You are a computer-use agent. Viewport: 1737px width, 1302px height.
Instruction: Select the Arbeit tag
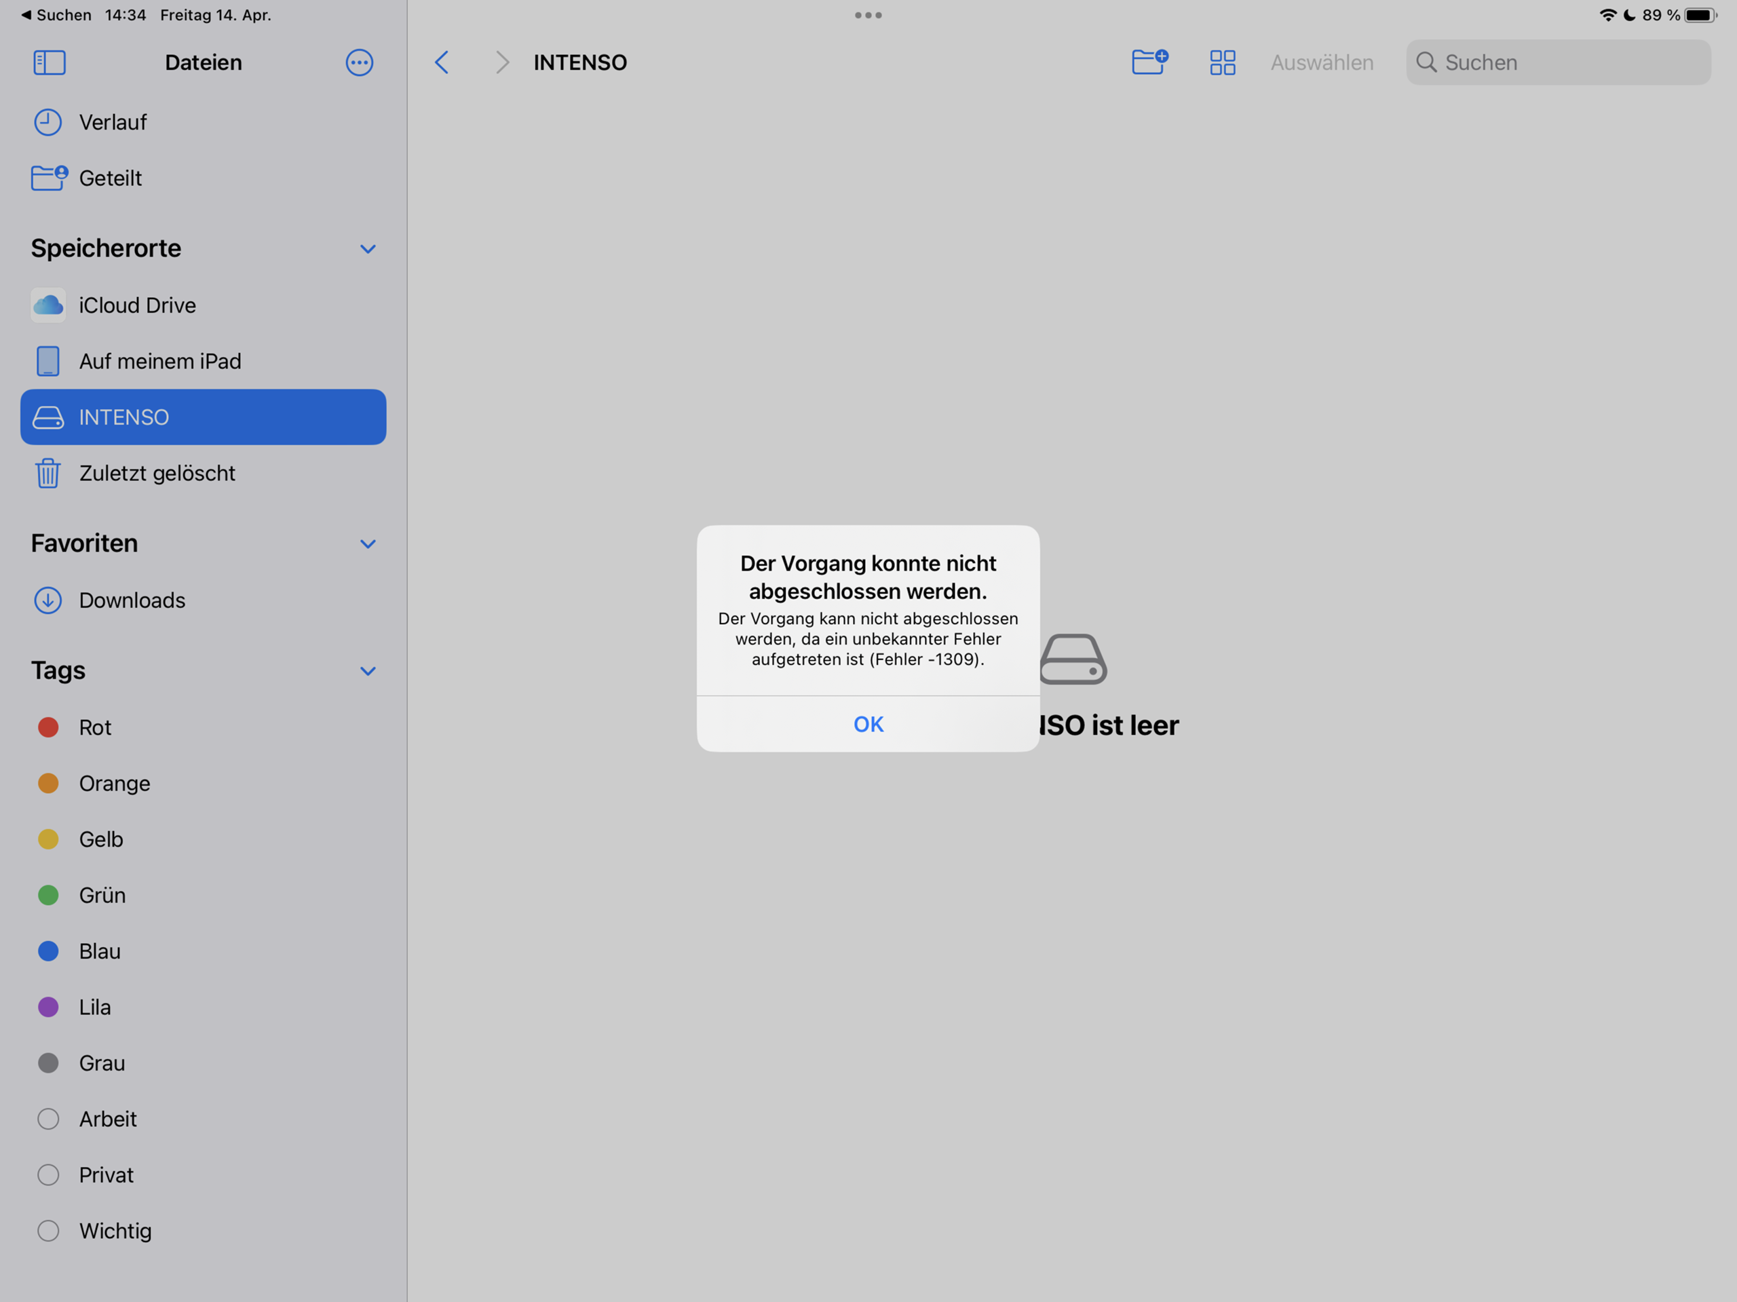[204, 1119]
